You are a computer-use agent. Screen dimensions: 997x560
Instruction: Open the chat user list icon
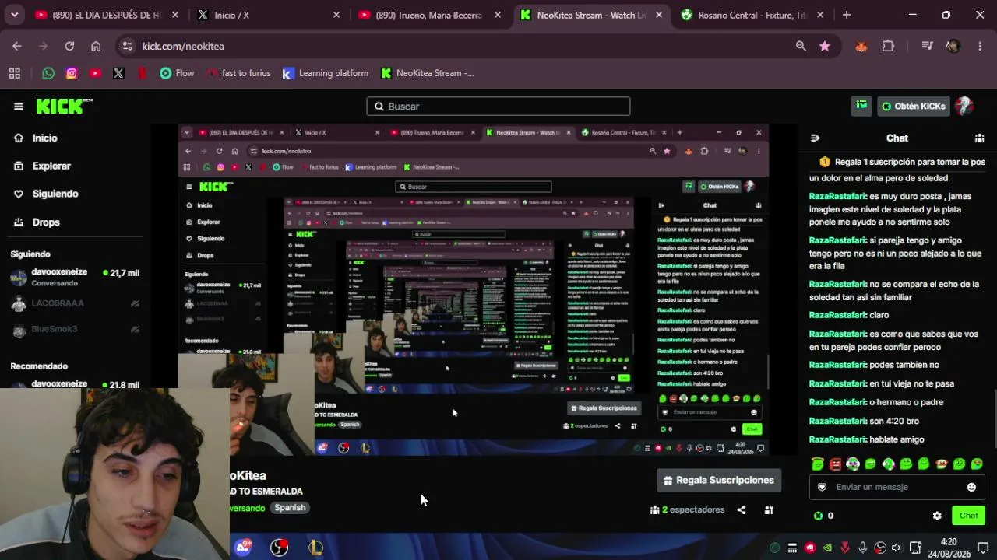(x=979, y=138)
